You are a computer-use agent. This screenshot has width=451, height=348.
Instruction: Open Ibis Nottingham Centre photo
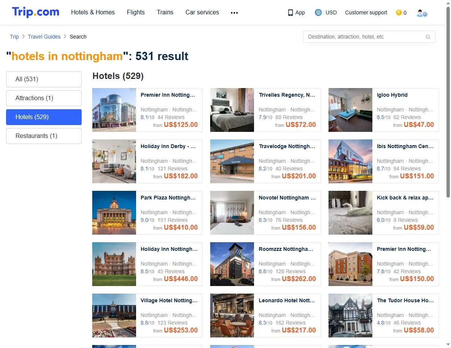pos(350,161)
